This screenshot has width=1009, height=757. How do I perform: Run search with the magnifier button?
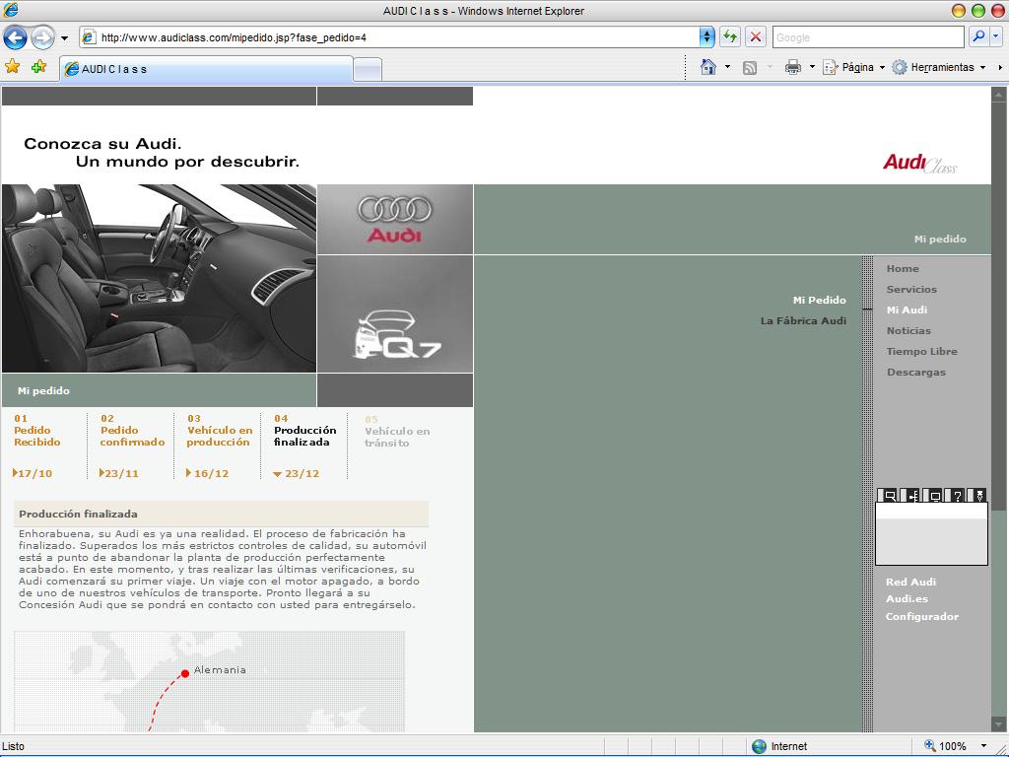coord(978,37)
